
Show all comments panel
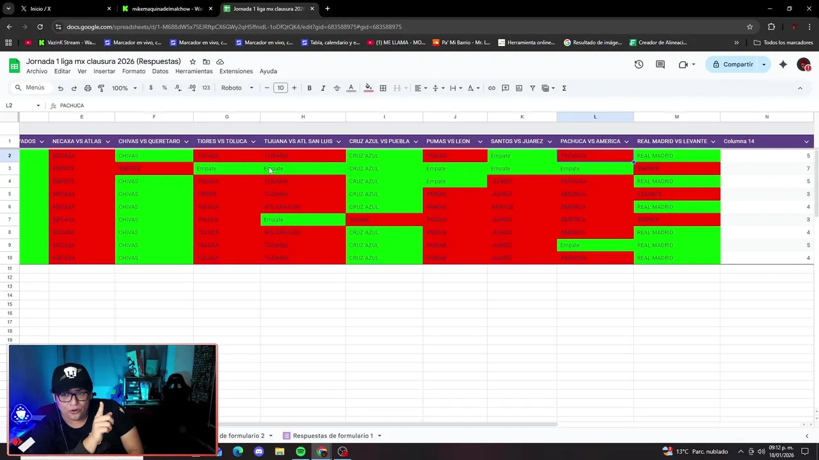660,65
